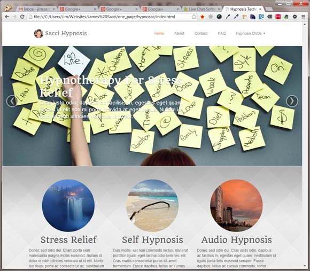Open the FAQ navigation link
Viewport: 310px width, 271px height.
pos(222,33)
